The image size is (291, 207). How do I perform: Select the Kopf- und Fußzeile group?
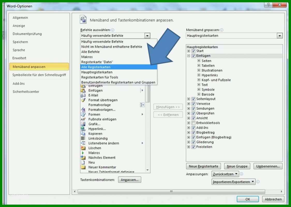point(216,80)
